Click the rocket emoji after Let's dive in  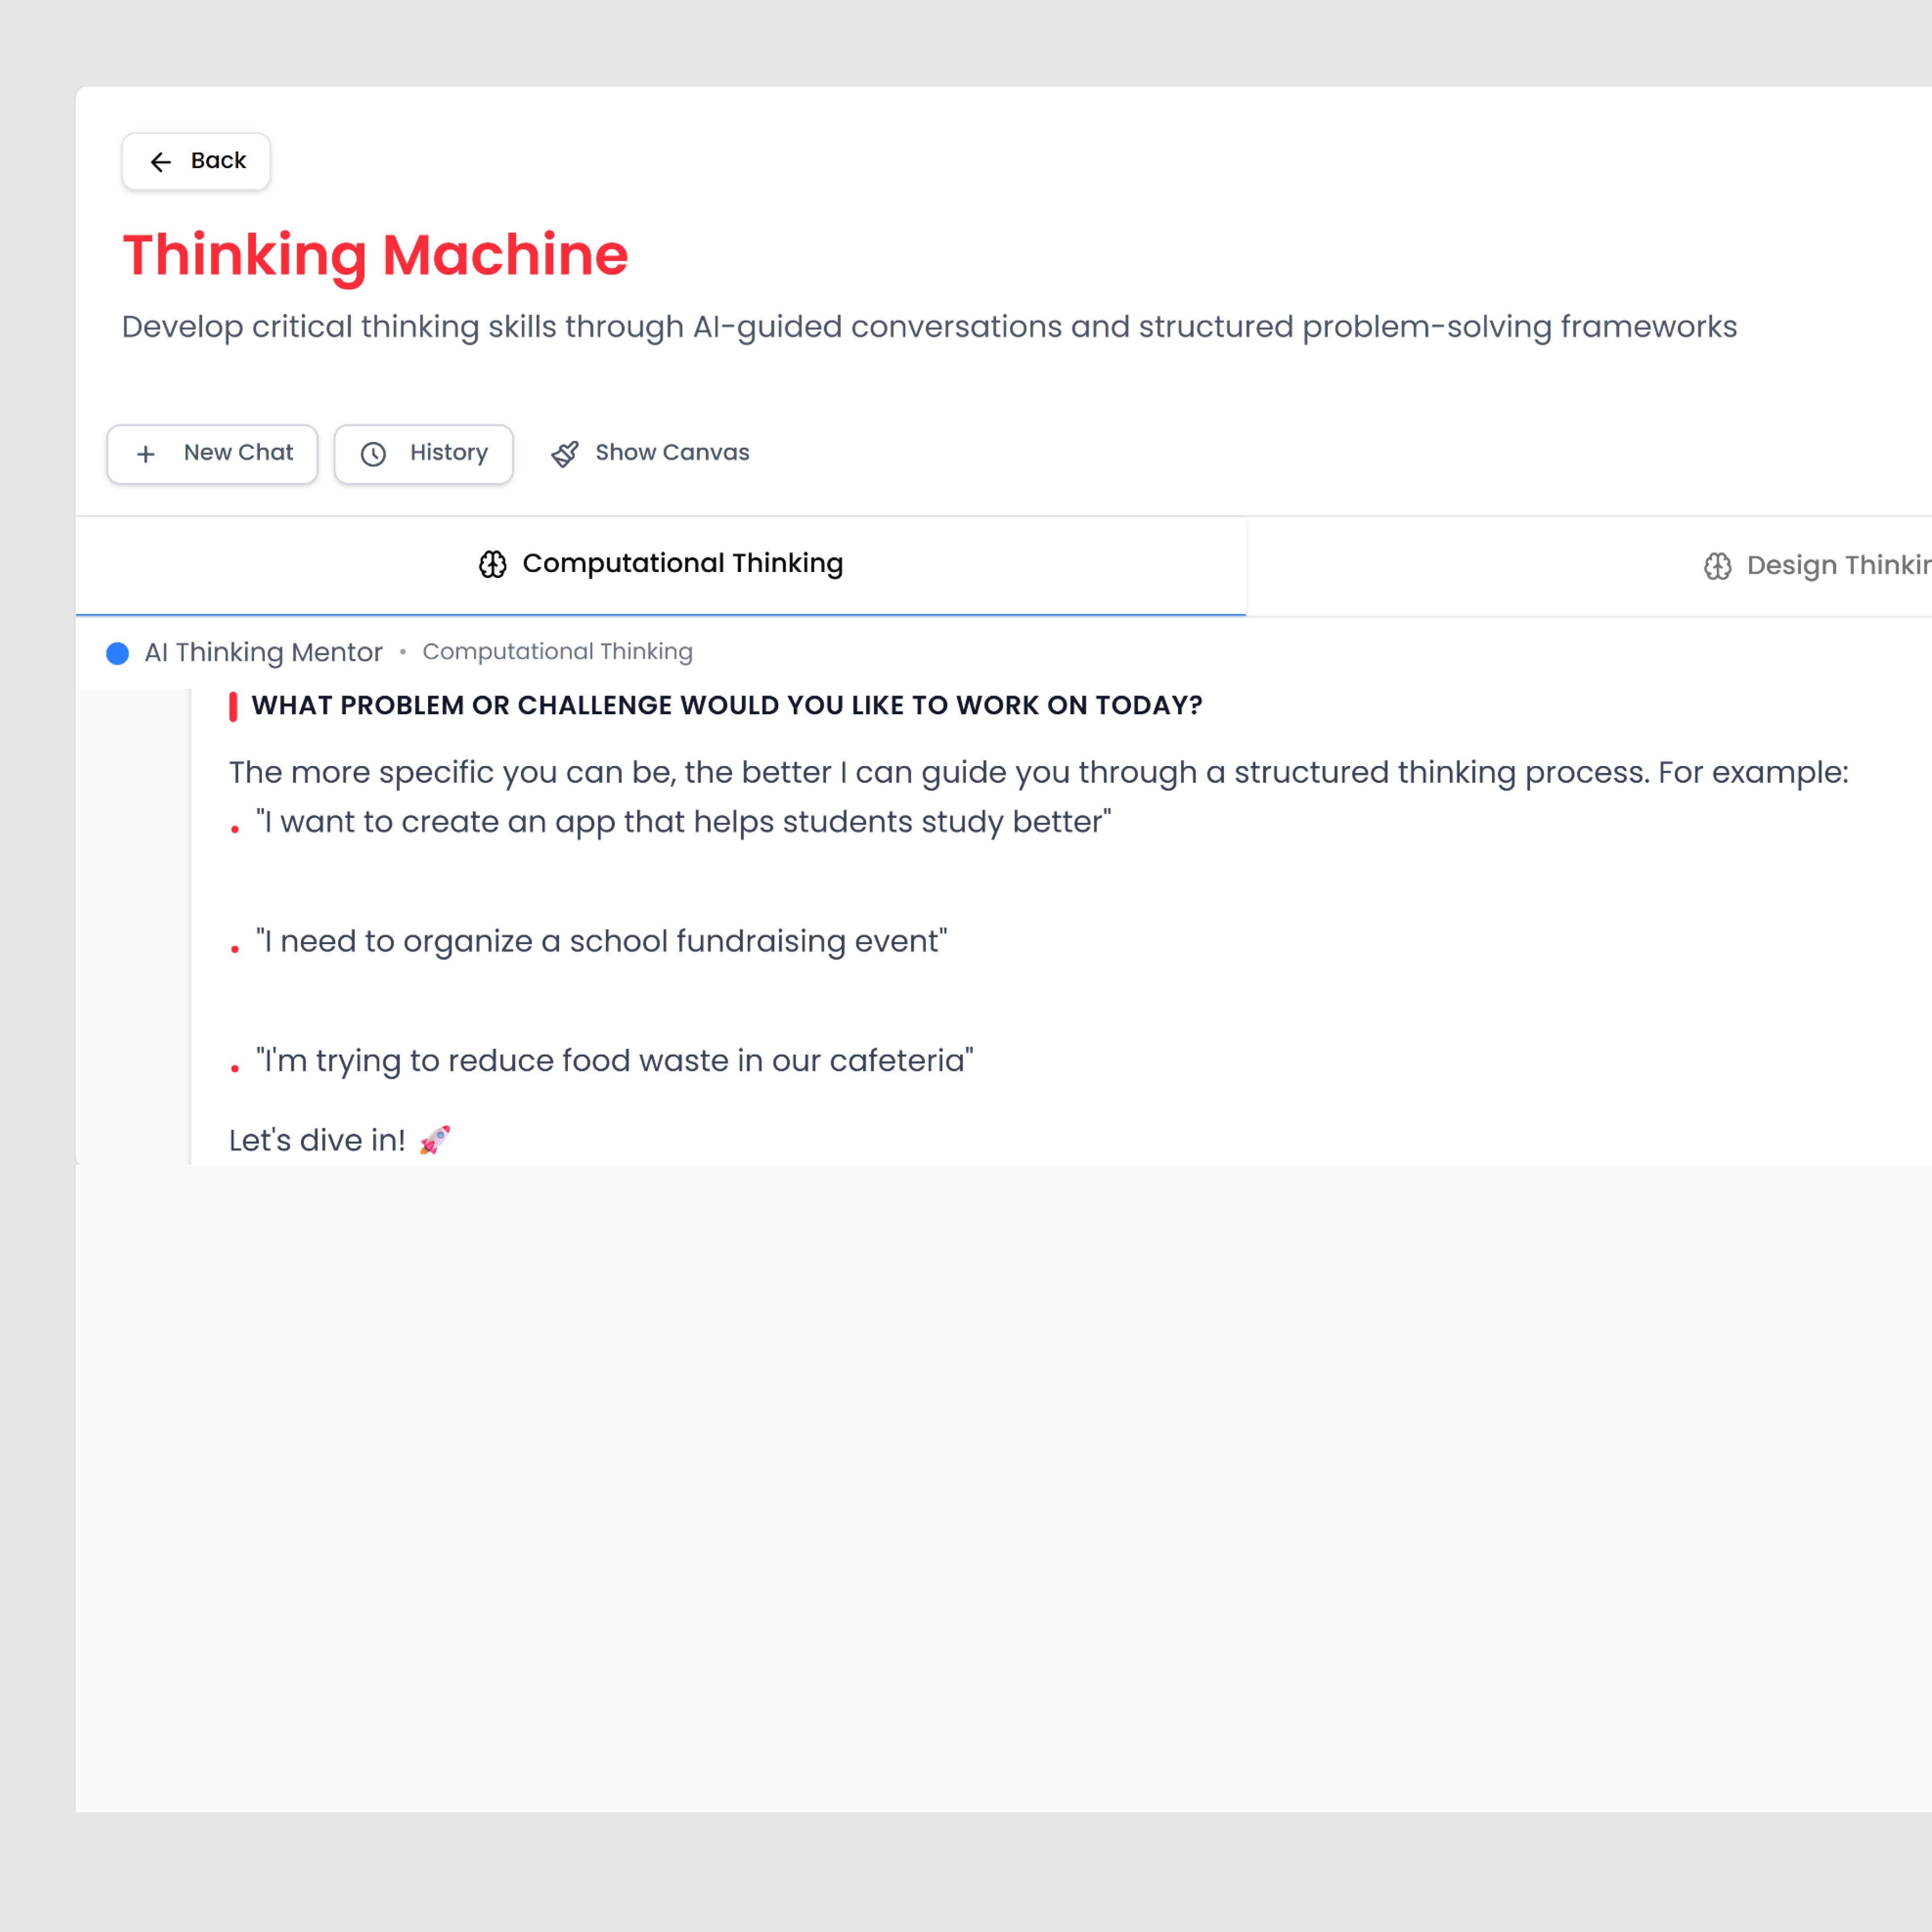(435, 1140)
